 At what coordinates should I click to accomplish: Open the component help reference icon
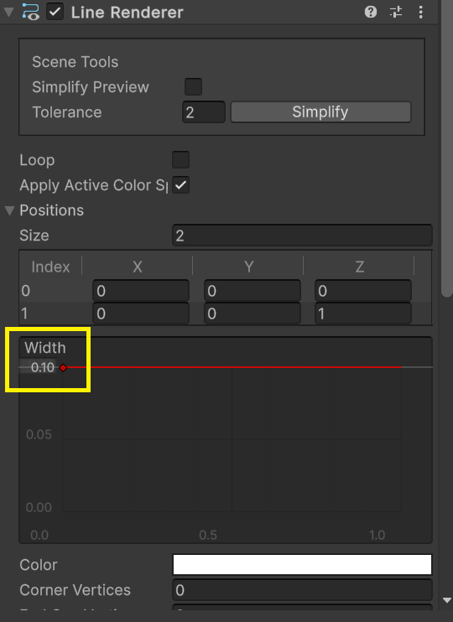pos(371,12)
